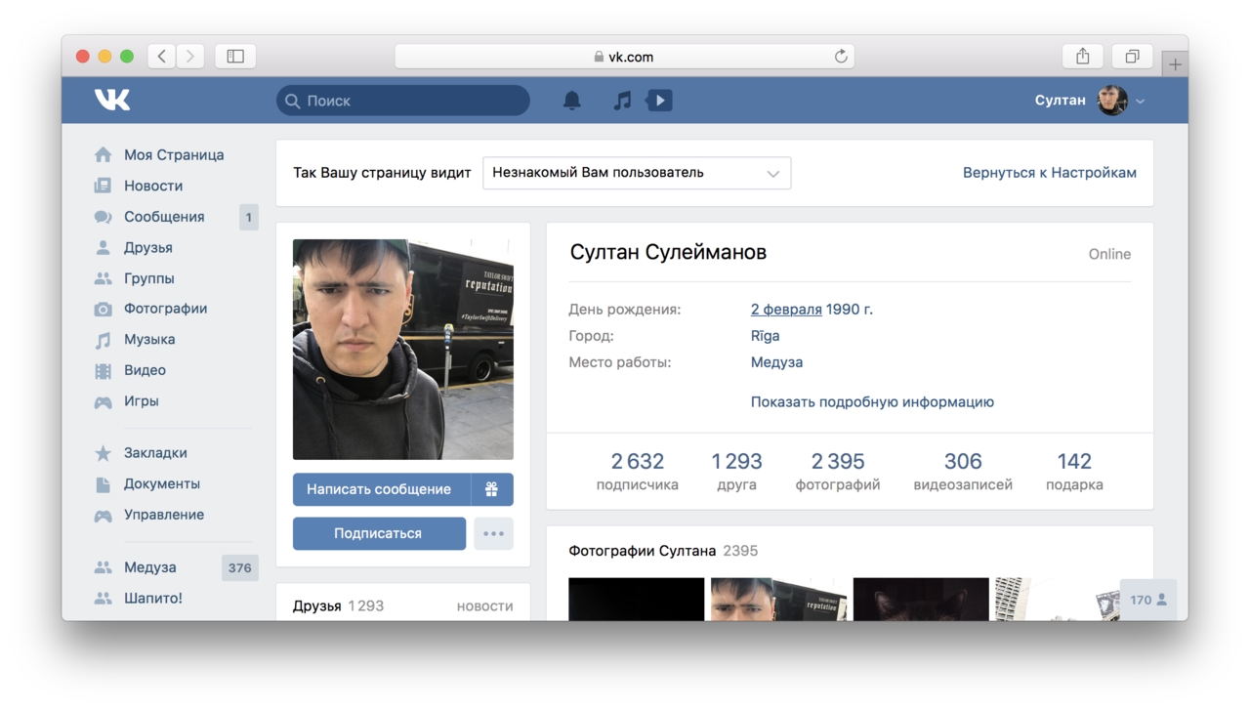
Task: Click the home icon beside Моя Страница
Action: pos(103,154)
